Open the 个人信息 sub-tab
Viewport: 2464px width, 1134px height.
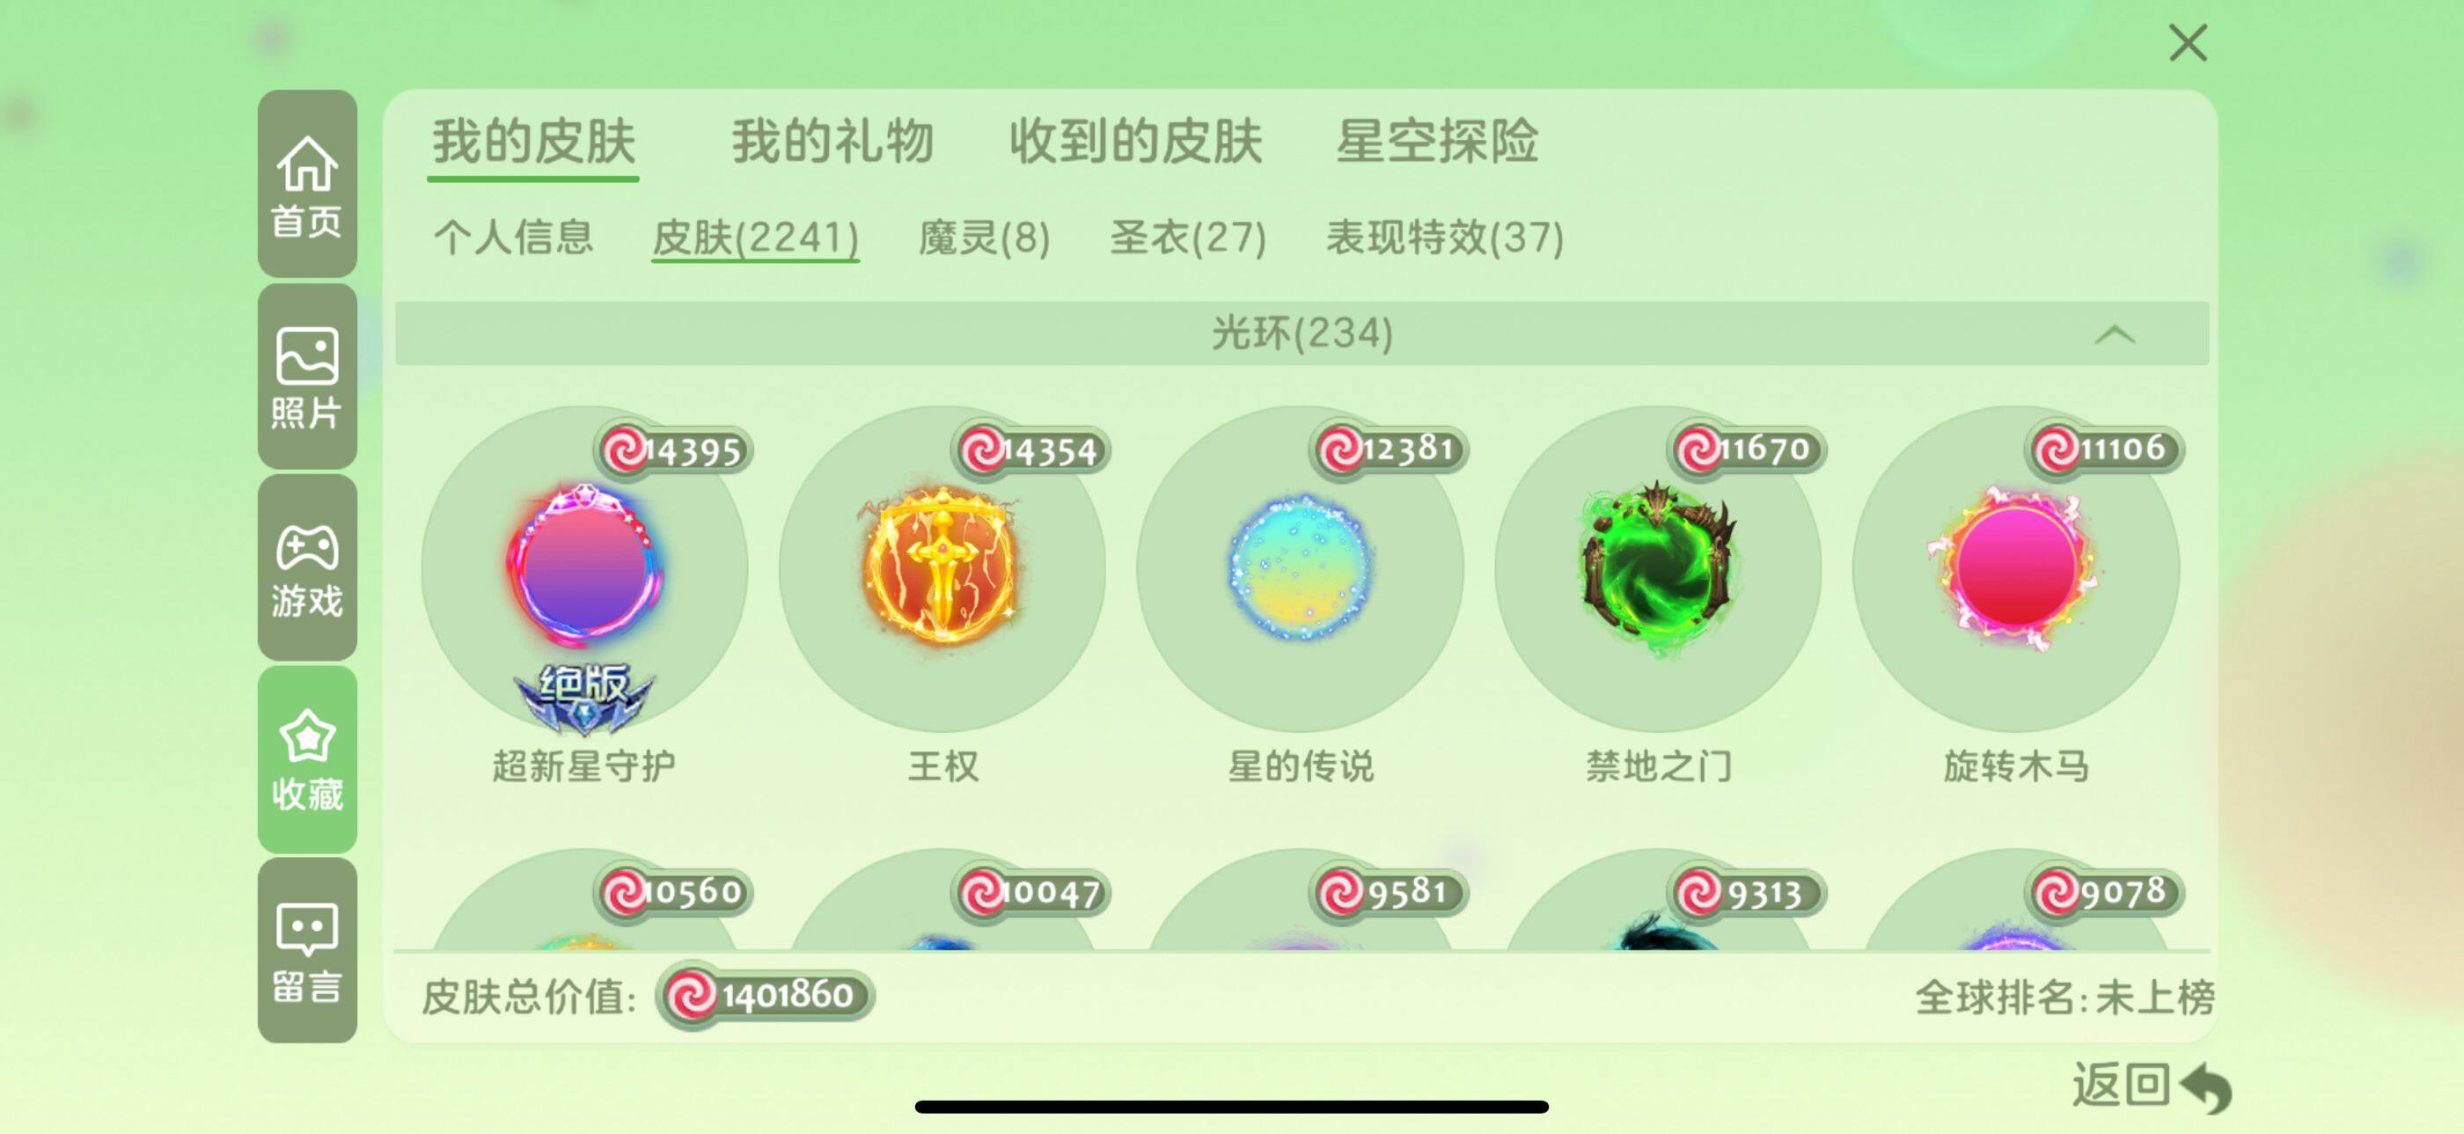coord(514,238)
